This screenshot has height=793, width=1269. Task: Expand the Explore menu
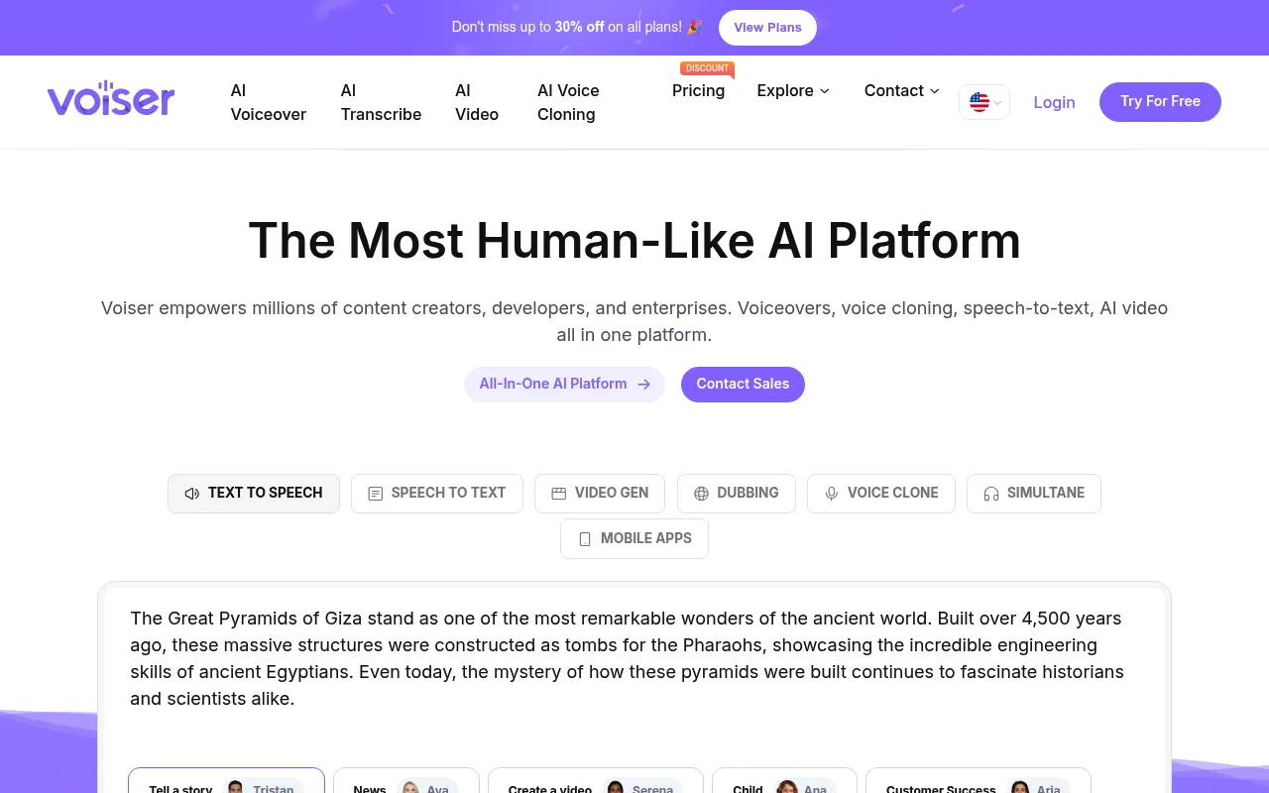tap(793, 90)
